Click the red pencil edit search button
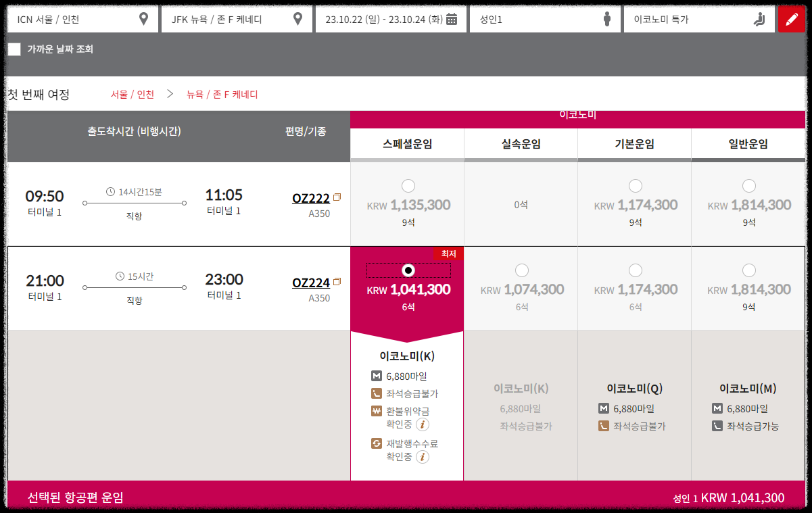This screenshot has width=812, height=513. click(x=792, y=19)
